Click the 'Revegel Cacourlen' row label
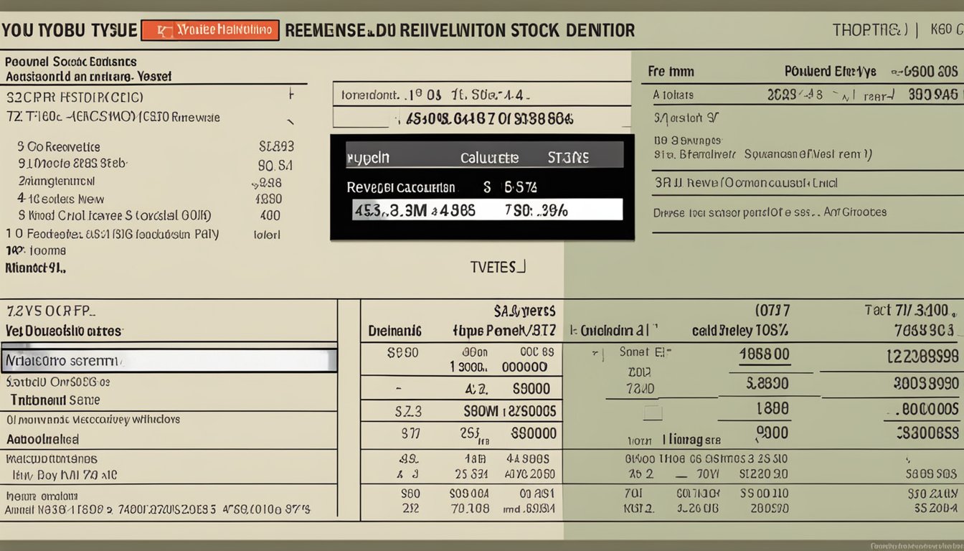This screenshot has height=551, width=964. coord(400,187)
